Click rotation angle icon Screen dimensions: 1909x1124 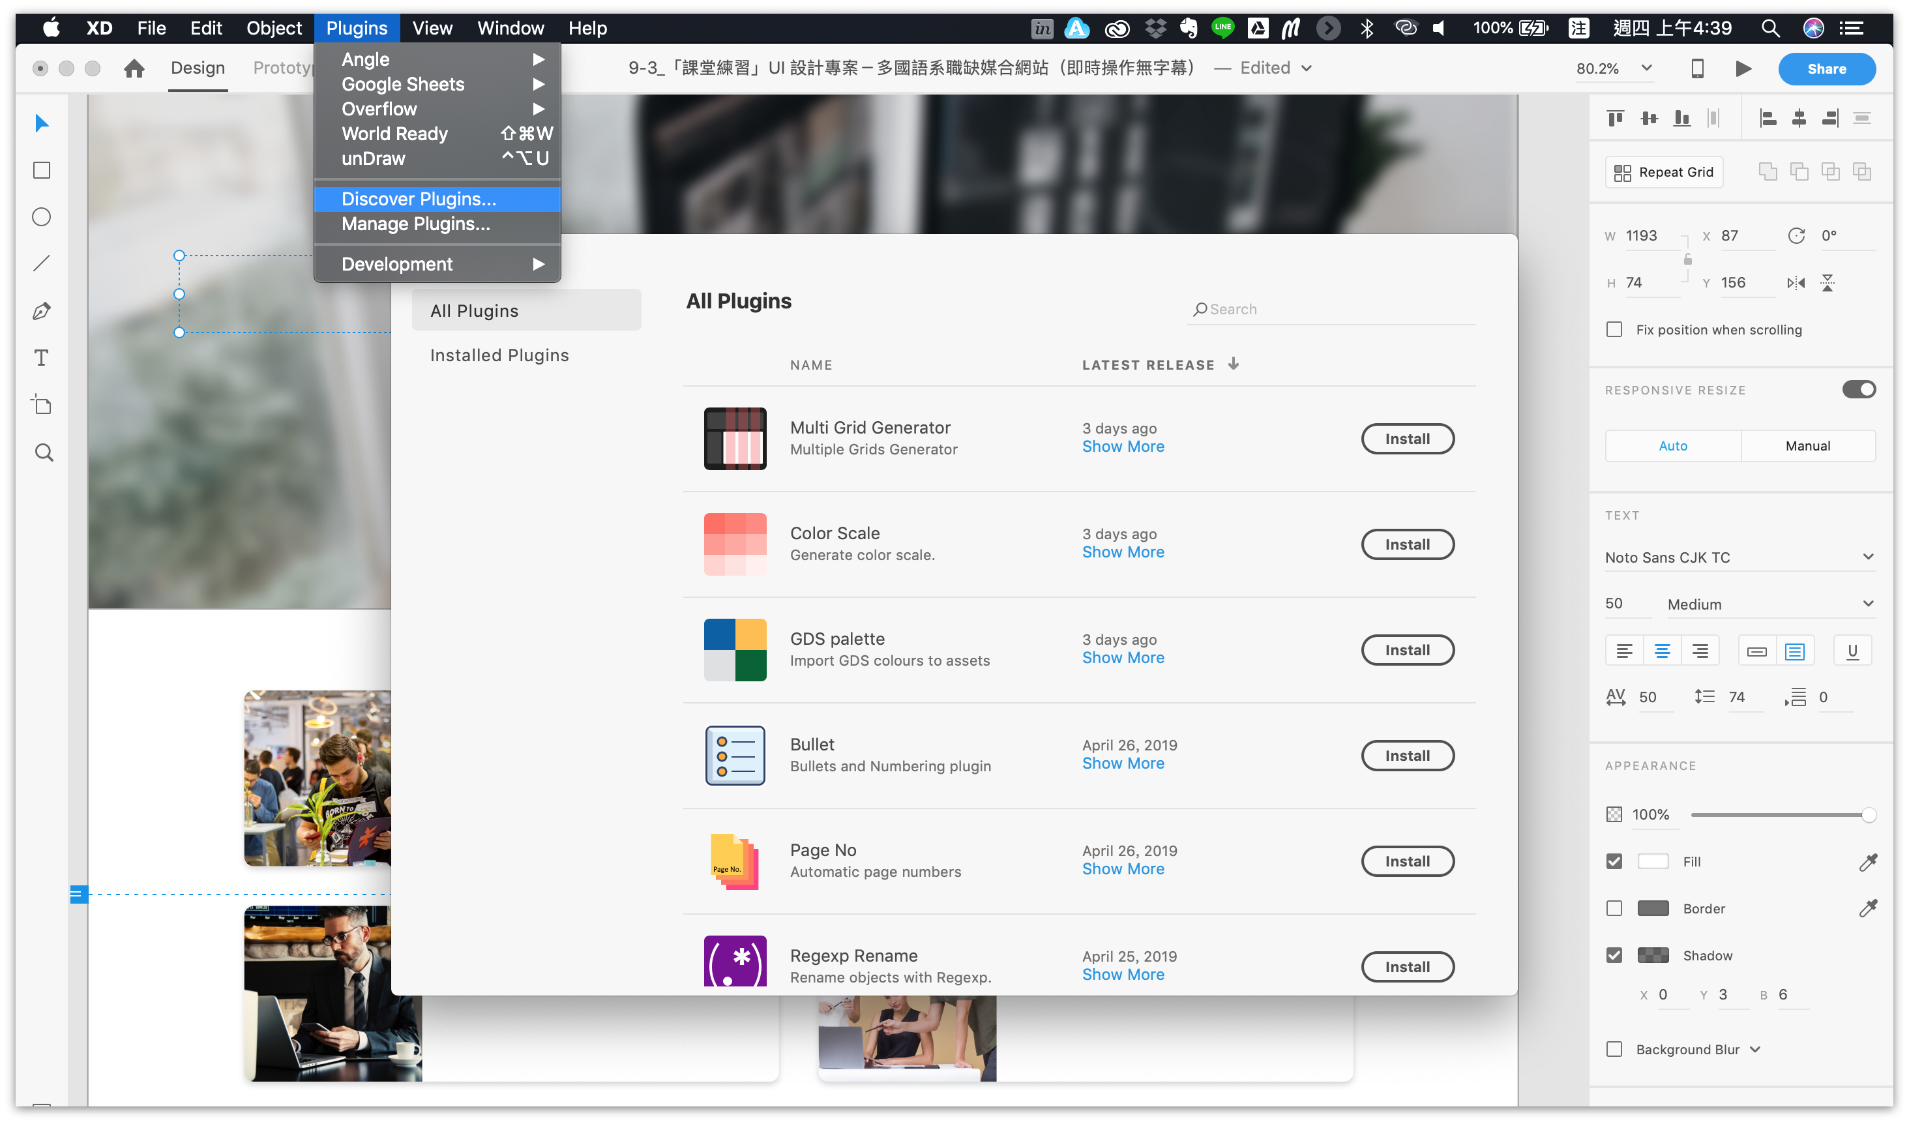(1796, 235)
